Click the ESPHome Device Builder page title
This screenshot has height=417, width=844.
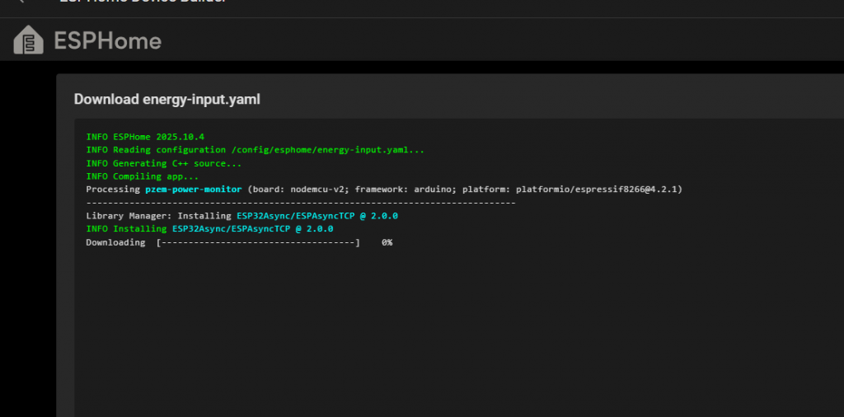pyautogui.click(x=142, y=2)
